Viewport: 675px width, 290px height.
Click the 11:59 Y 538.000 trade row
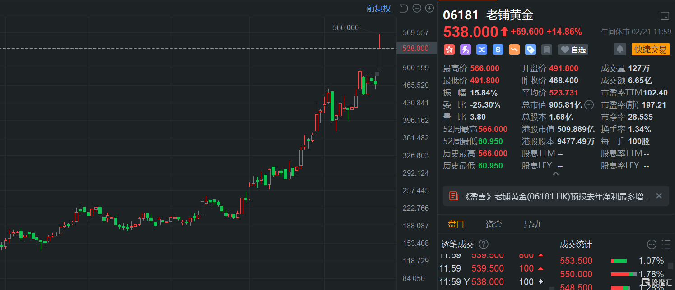click(x=492, y=282)
